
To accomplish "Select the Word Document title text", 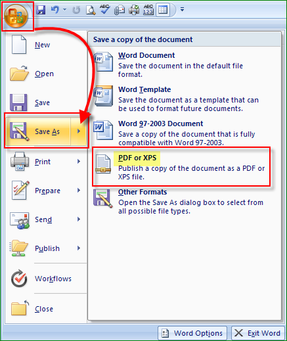I will [x=146, y=55].
